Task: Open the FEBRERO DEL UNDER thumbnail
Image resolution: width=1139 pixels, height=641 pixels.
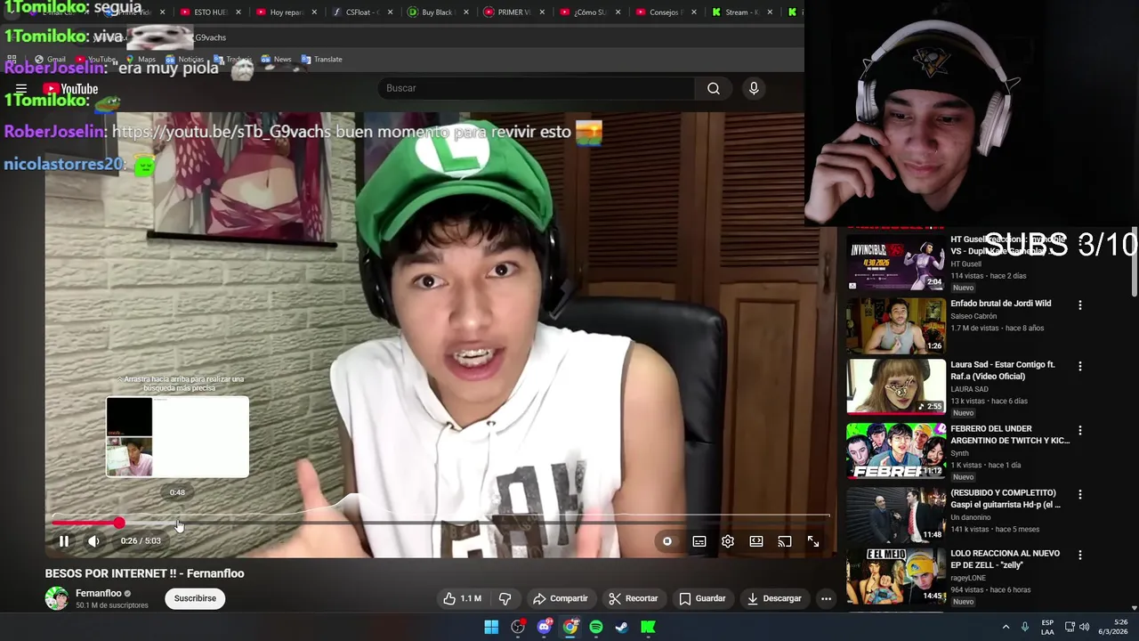Action: (x=895, y=450)
